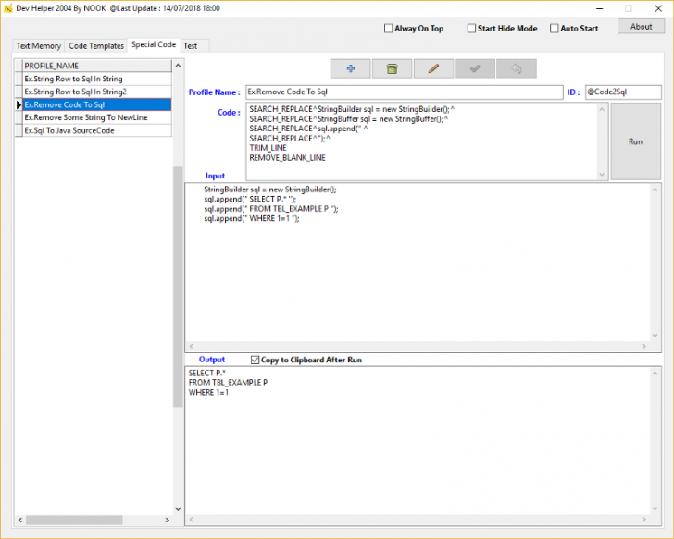Click profile list scroll down arrow

[x=178, y=509]
